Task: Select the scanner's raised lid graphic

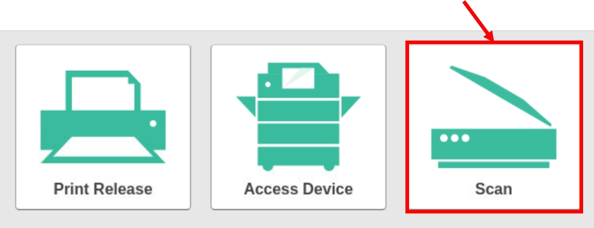Action: (x=500, y=95)
